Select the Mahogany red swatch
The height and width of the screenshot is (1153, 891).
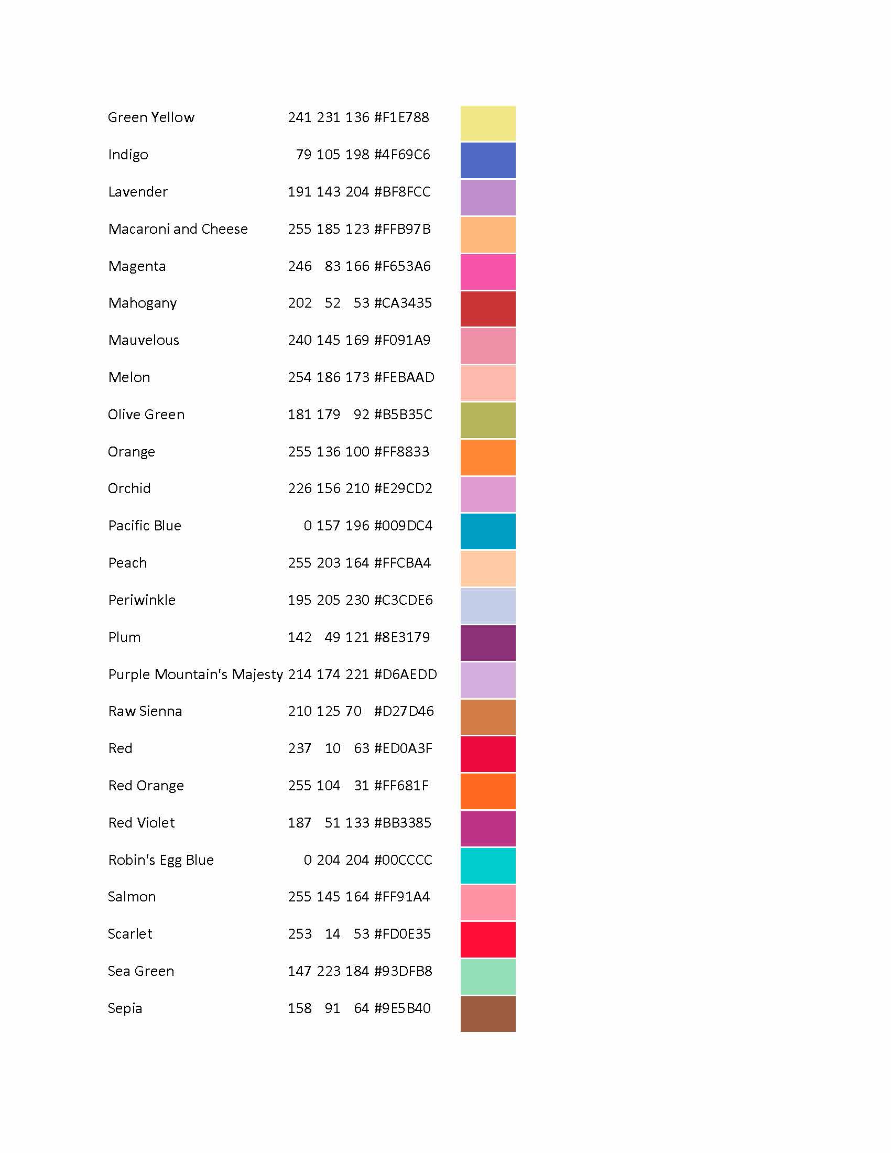pos(488,308)
